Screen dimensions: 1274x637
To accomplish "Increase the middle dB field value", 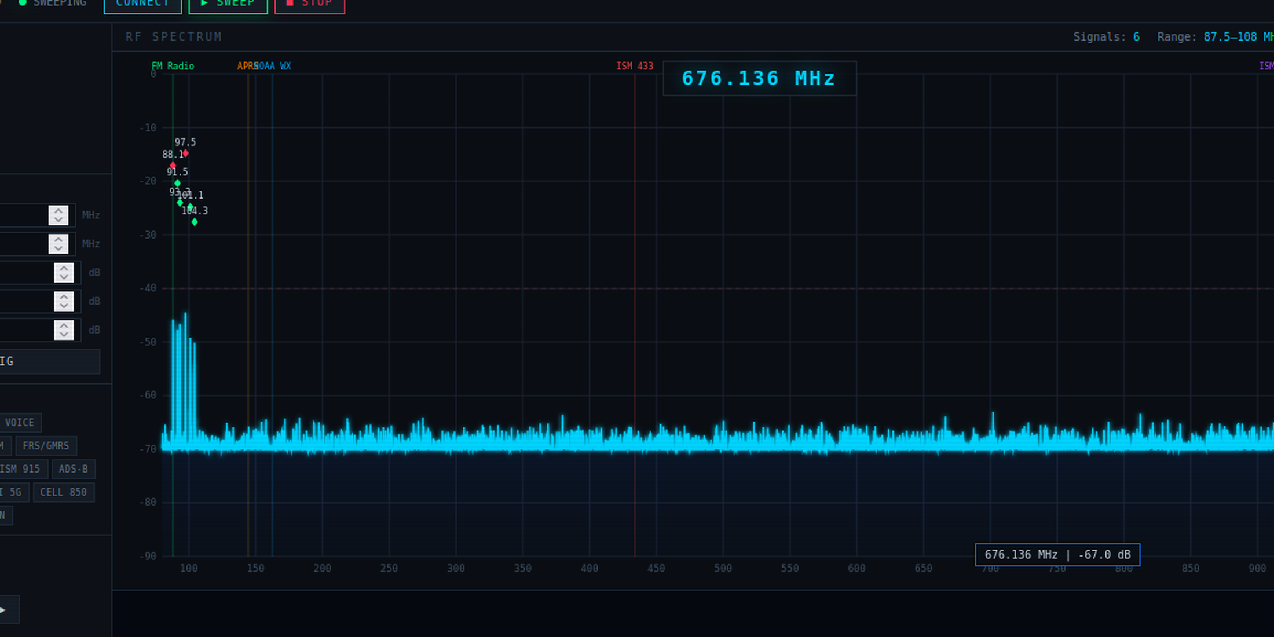I will tap(64, 296).
